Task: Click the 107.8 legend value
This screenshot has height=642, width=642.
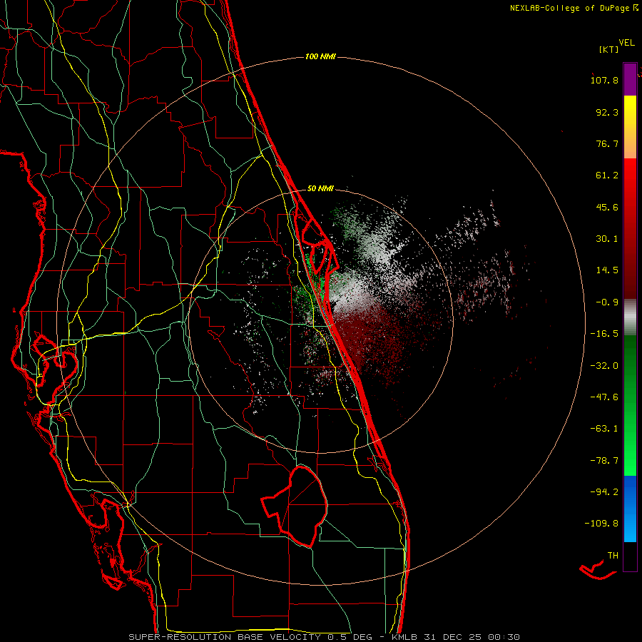Action: [x=604, y=80]
